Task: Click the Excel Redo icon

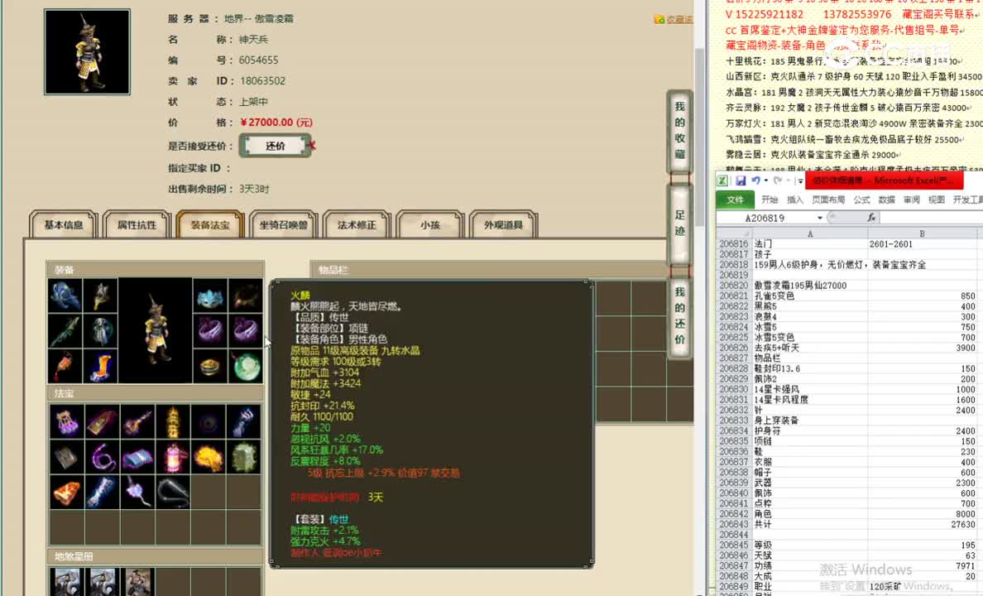Action: coord(777,180)
